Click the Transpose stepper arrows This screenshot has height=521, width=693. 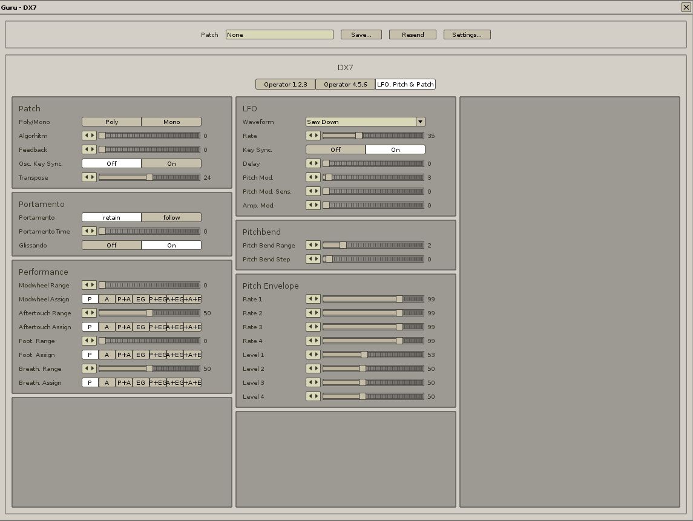90,177
